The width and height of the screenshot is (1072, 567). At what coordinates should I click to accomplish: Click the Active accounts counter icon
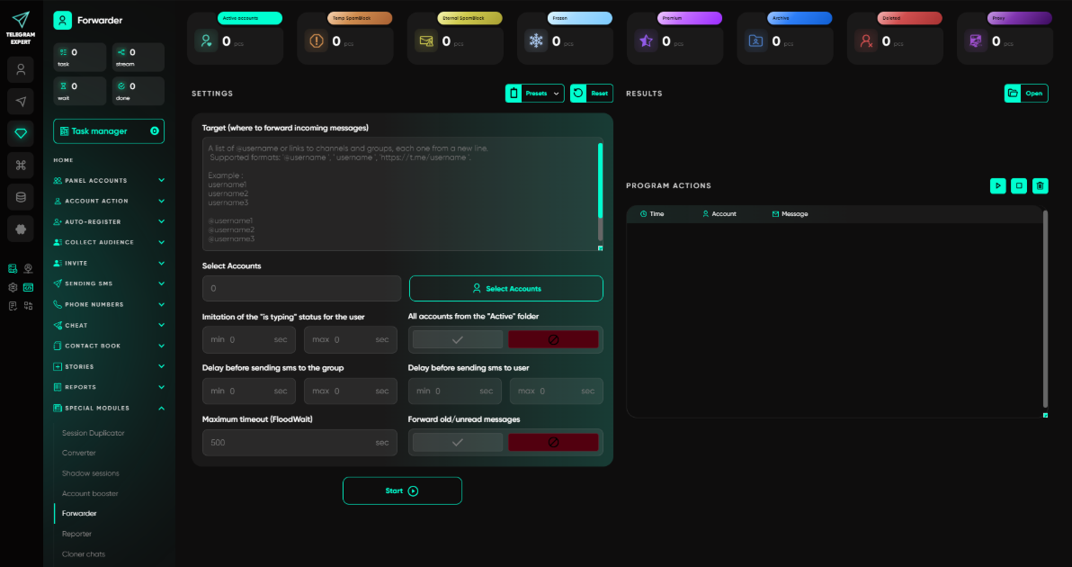206,41
